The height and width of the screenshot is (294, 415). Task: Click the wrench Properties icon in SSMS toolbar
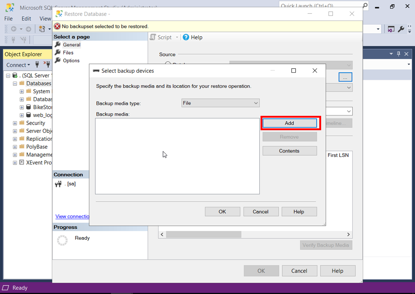[x=401, y=29]
